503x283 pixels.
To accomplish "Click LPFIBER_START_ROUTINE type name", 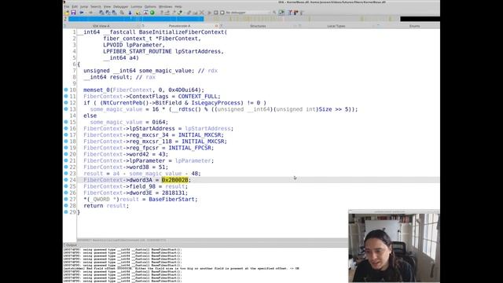I will tap(138, 51).
